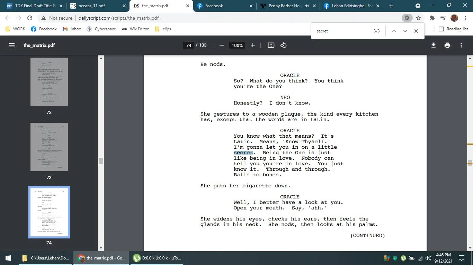Close the oceans_11.pdf tab
Screen dimensions: 473x265
point(124,6)
